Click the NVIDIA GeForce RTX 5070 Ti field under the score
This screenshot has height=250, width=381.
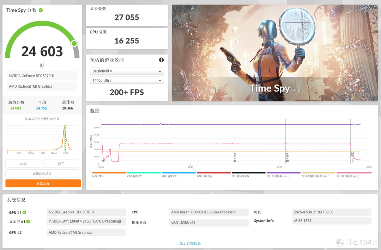pyautogui.click(x=42, y=76)
